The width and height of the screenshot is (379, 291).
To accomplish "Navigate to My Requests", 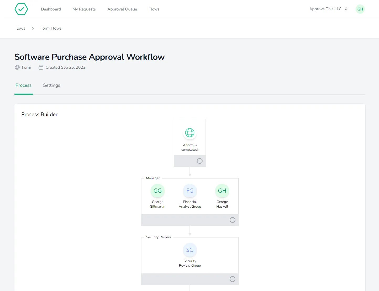I will coord(84,9).
